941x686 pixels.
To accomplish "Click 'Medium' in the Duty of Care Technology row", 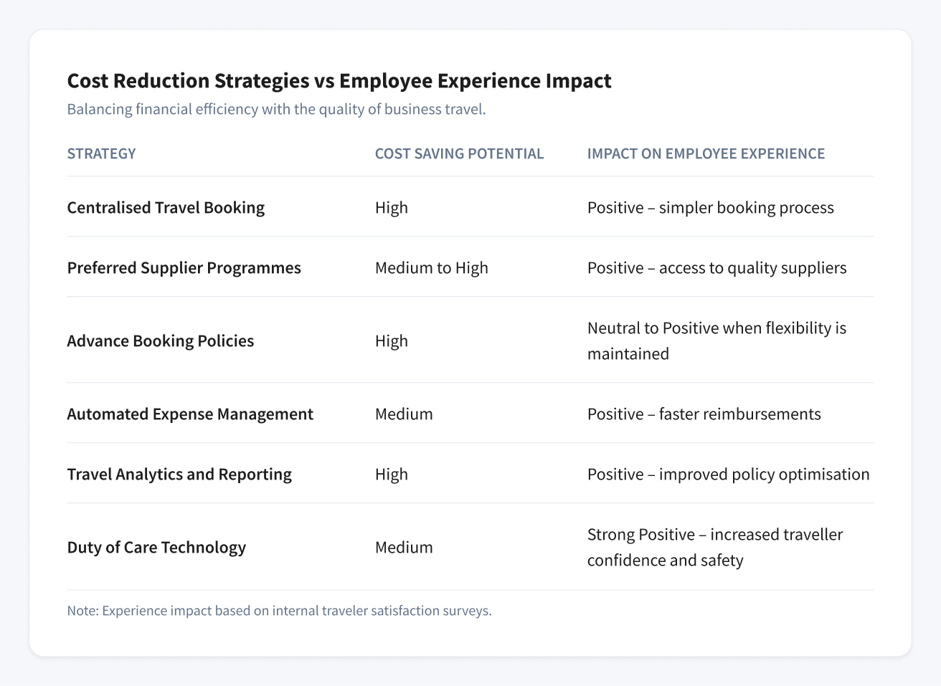I will (404, 548).
